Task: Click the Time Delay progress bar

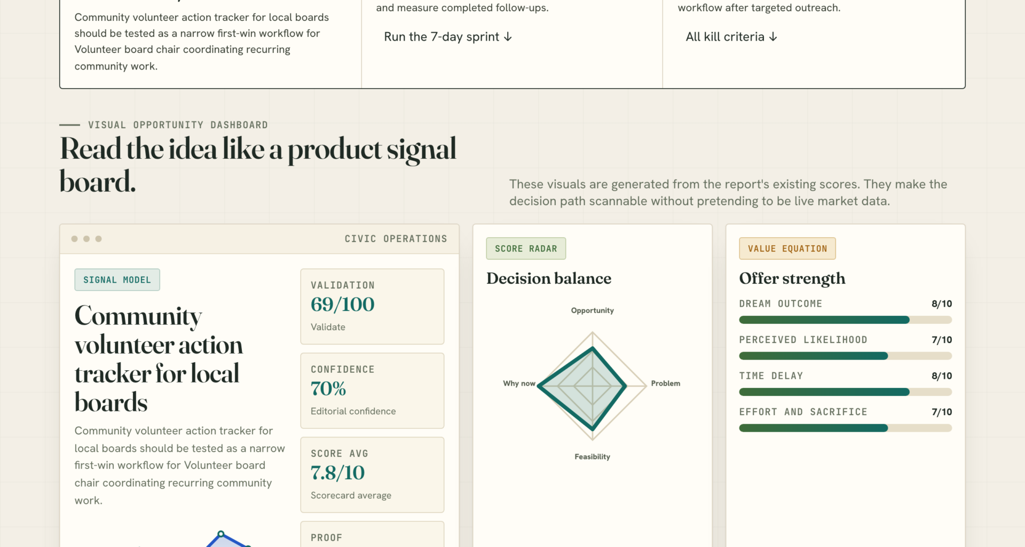Action: click(845, 392)
